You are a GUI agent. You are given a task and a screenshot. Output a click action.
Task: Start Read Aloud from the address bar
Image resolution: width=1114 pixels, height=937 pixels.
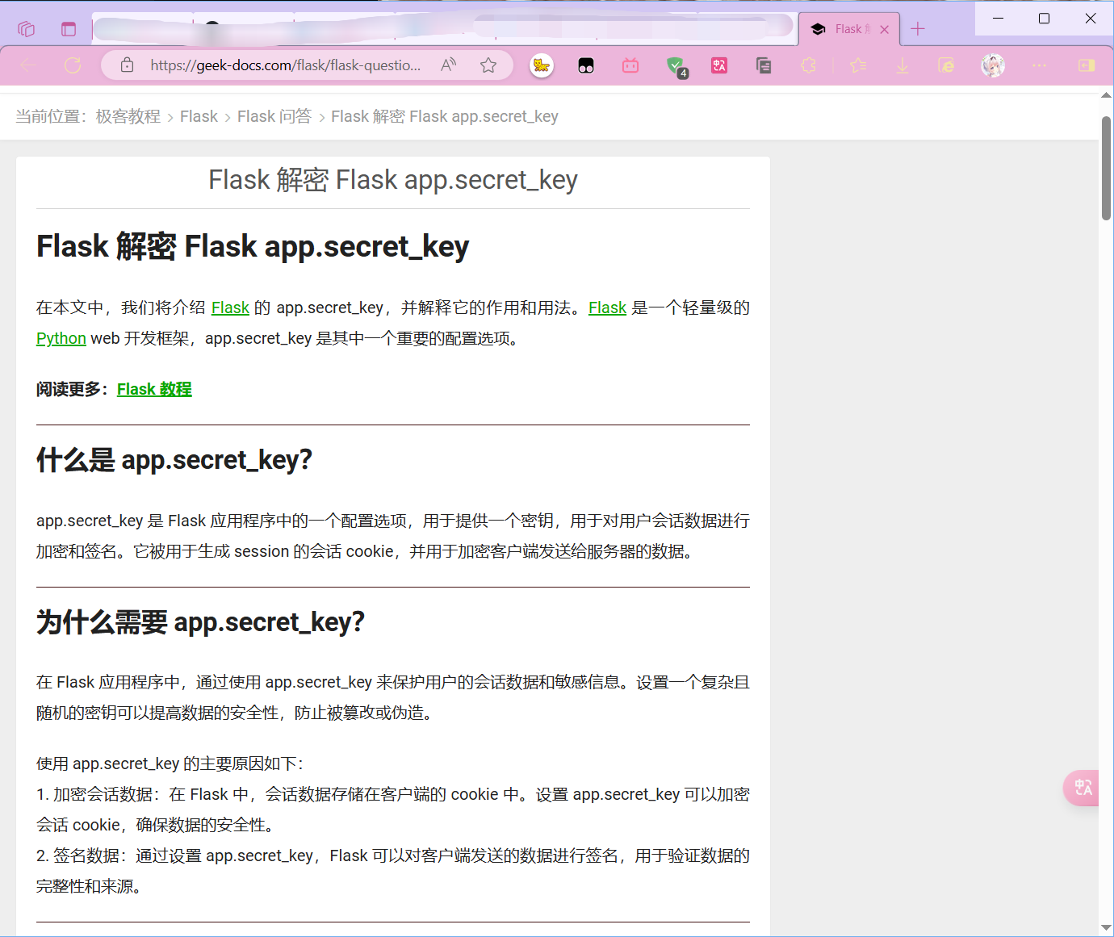449,65
